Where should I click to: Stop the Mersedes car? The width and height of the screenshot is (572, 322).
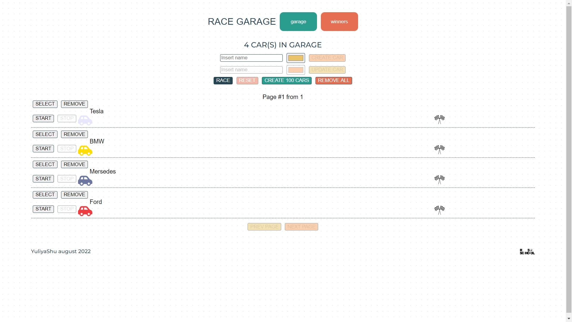tap(67, 179)
